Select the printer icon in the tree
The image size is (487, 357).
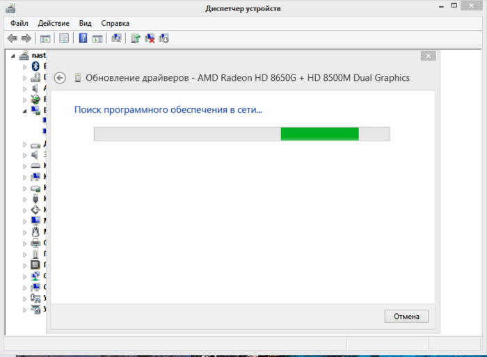coord(35,243)
